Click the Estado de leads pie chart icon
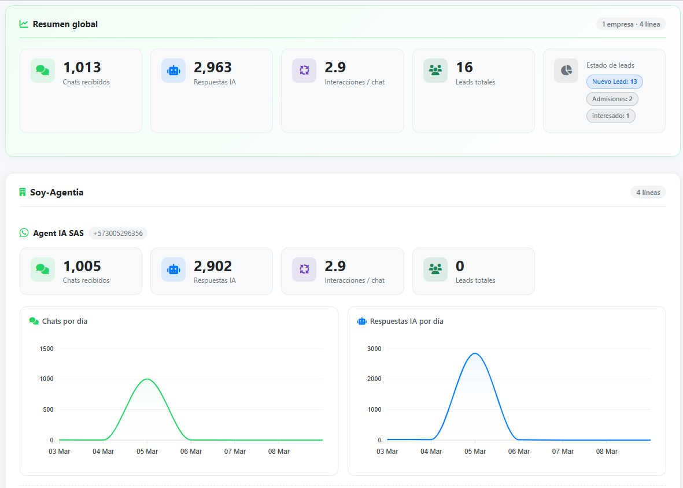Screen dimensions: 683x488 [x=566, y=70]
